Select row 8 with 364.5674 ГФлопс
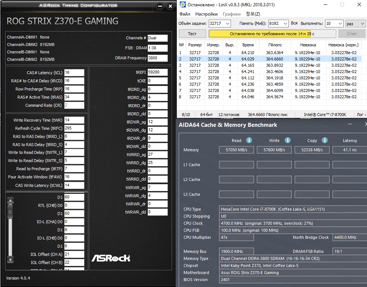 coord(270,97)
